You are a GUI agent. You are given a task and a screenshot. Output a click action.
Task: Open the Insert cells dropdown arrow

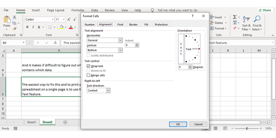pos(225,17)
